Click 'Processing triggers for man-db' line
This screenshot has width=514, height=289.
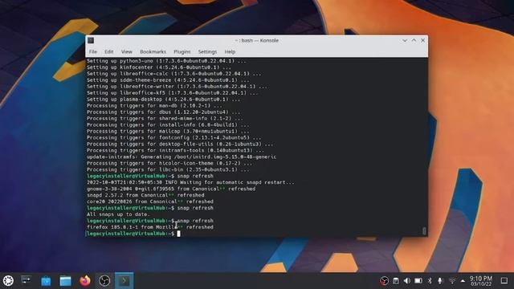coord(154,106)
